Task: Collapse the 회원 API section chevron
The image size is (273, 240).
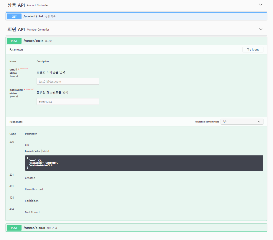Action: click(x=260, y=29)
